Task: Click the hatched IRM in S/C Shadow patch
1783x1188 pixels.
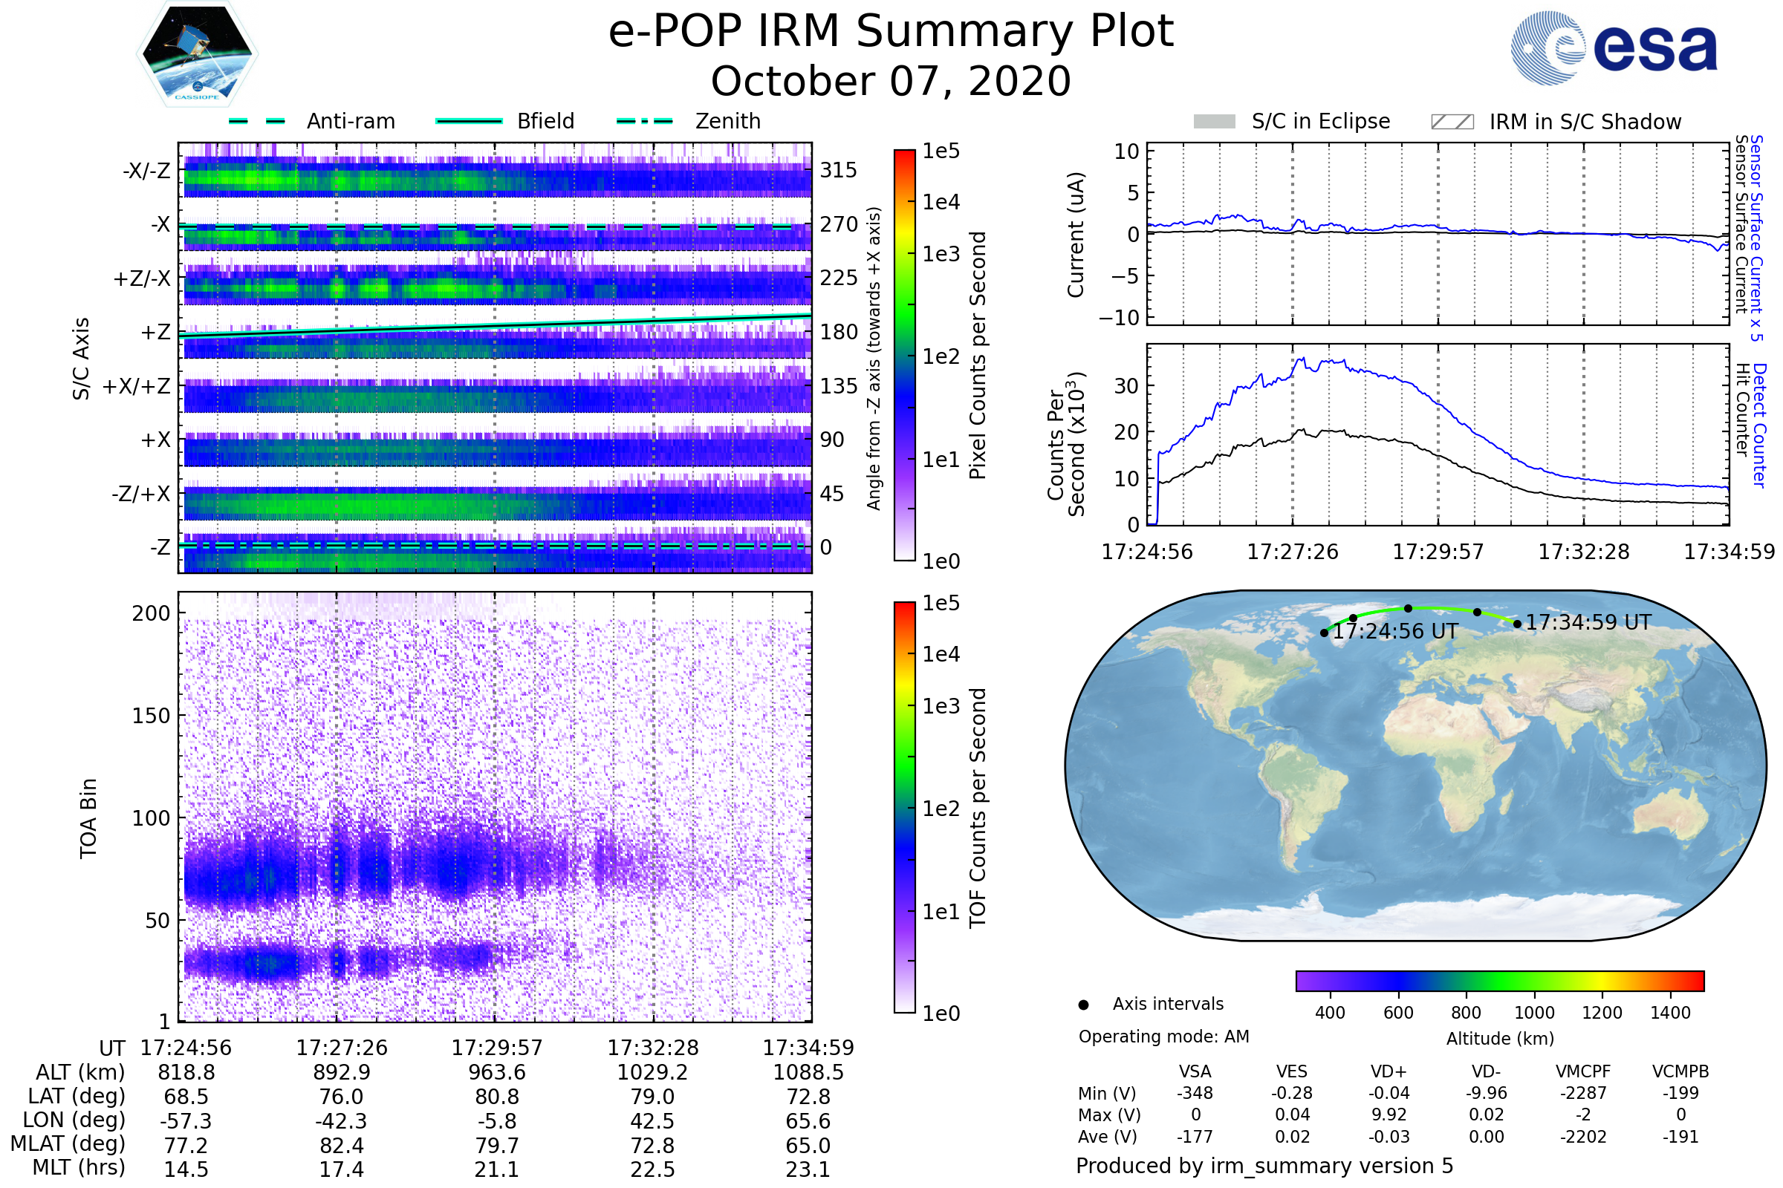Action: click(x=1452, y=122)
